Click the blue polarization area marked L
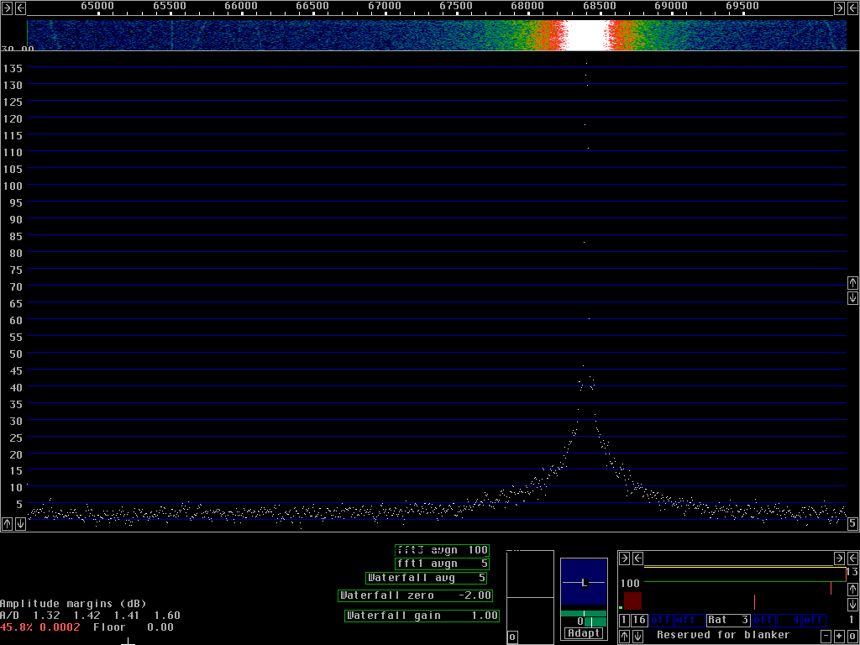860x645 pixels. point(585,581)
